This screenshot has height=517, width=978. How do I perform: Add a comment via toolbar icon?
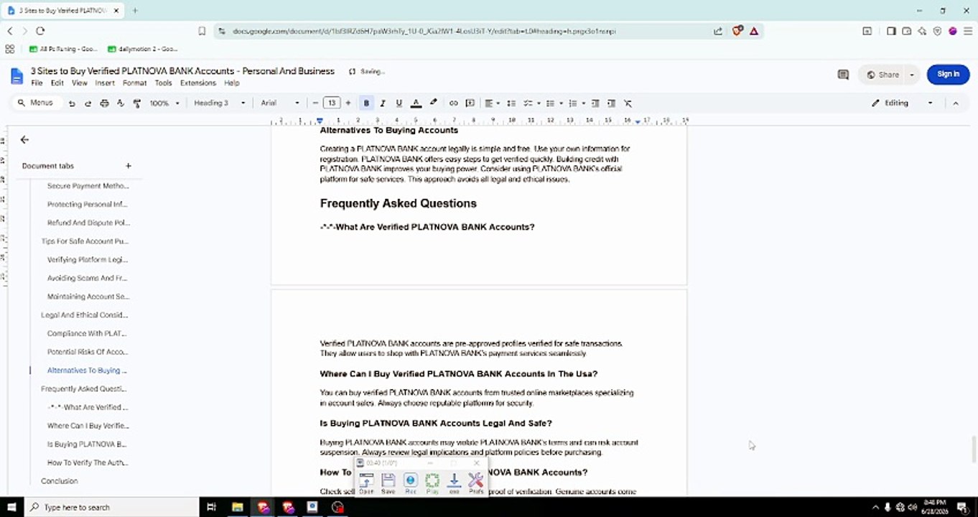[x=470, y=103]
